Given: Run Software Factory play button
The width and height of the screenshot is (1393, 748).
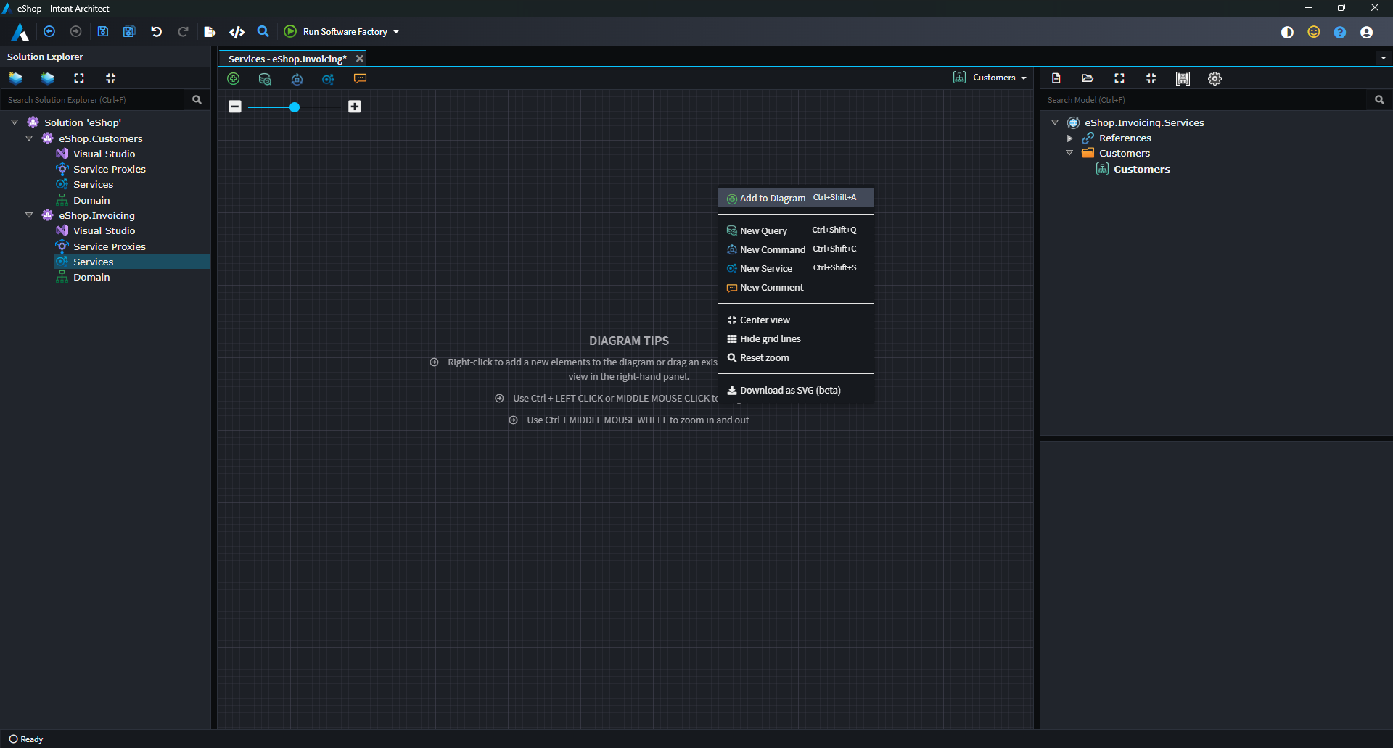Looking at the screenshot, I should pyautogui.click(x=290, y=31).
